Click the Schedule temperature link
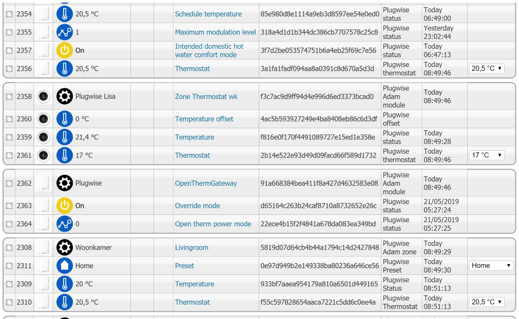The height and width of the screenshot is (319, 519). click(208, 14)
